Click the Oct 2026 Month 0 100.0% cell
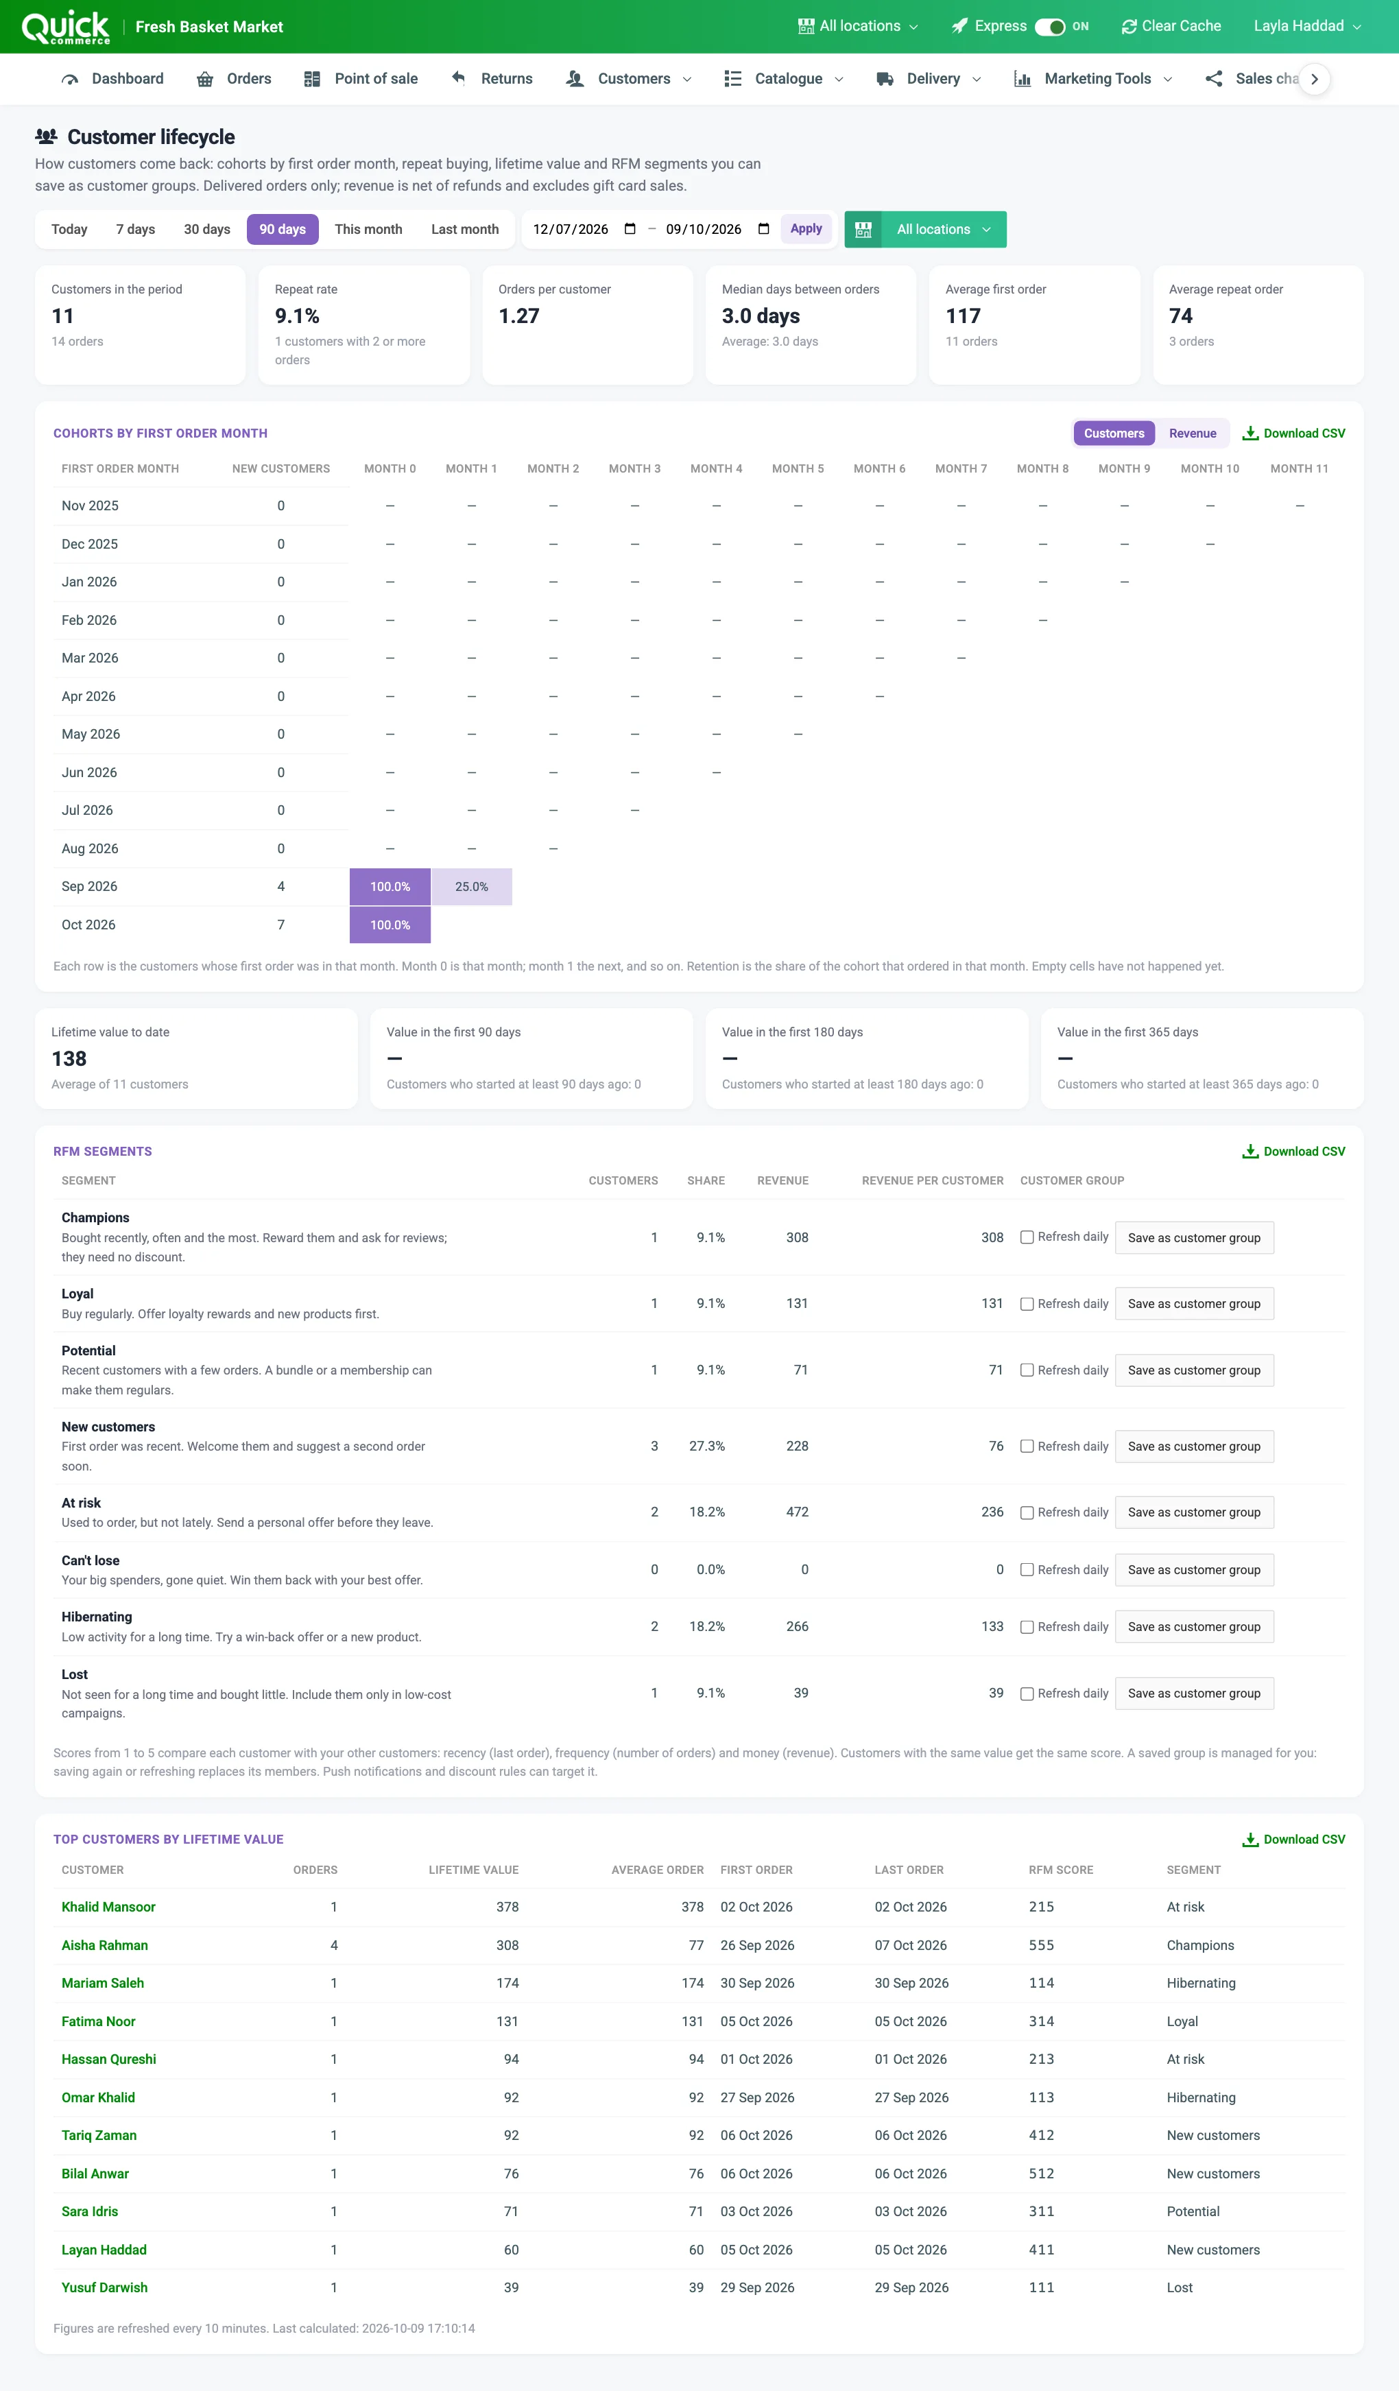This screenshot has width=1399, height=2391. point(390,925)
